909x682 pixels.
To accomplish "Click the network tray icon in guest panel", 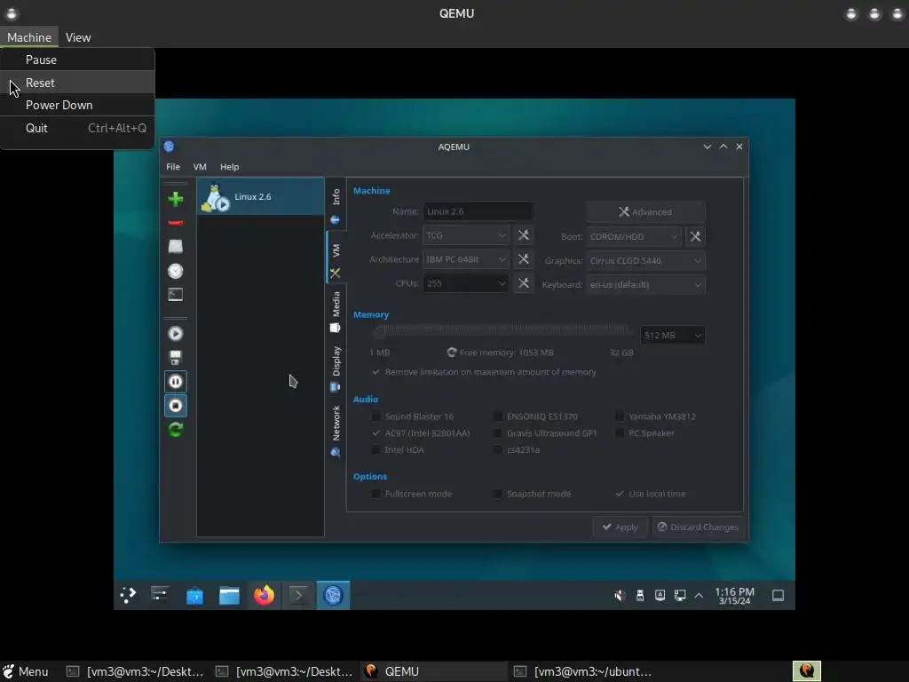I will pos(680,596).
